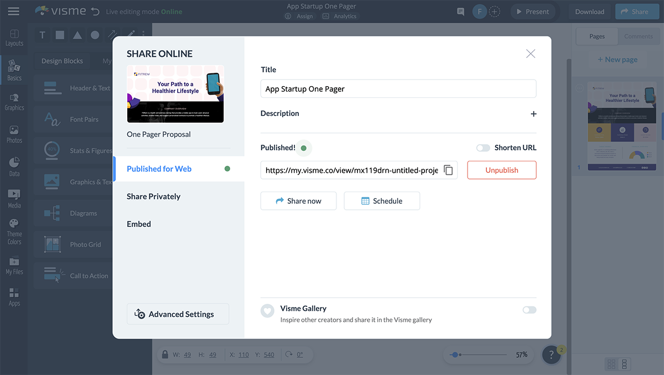664x375 pixels.
Task: Copy the published URL with the copy icon
Action: coord(448,170)
